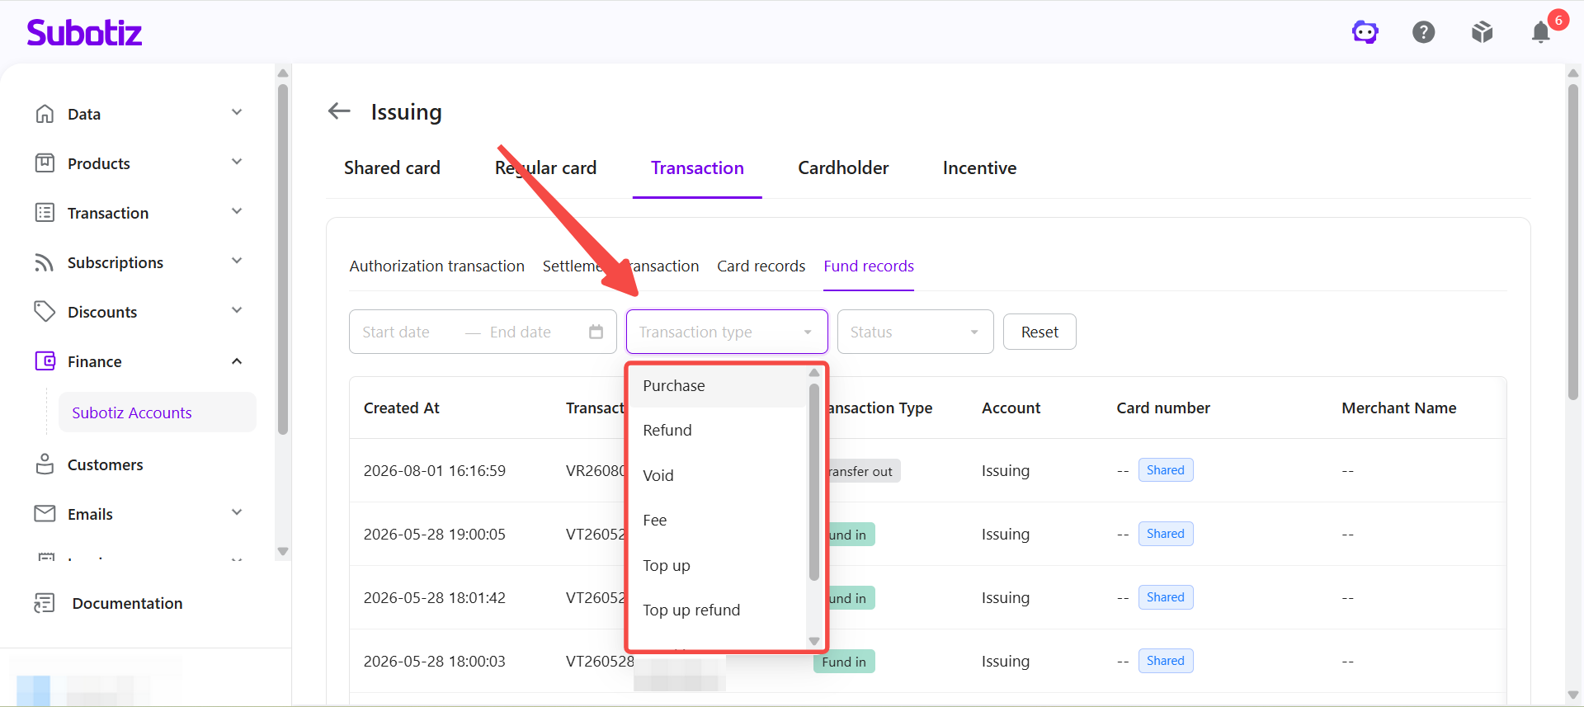
Task: Expand the Subscriptions menu chevron
Action: point(237,261)
